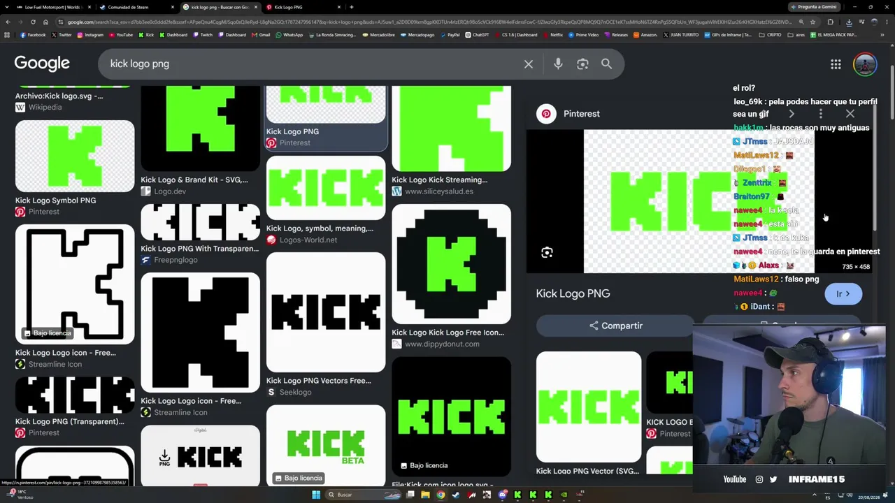The height and width of the screenshot is (503, 895).
Task: Open the dippydonut Kick Logo Free Icon thumbnail
Action: [451, 263]
